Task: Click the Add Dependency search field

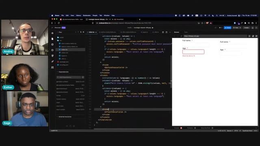Action: click(69, 77)
